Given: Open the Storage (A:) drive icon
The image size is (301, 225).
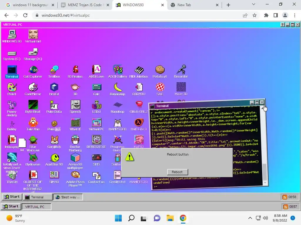Looking at the screenshot, I should [33, 54].
